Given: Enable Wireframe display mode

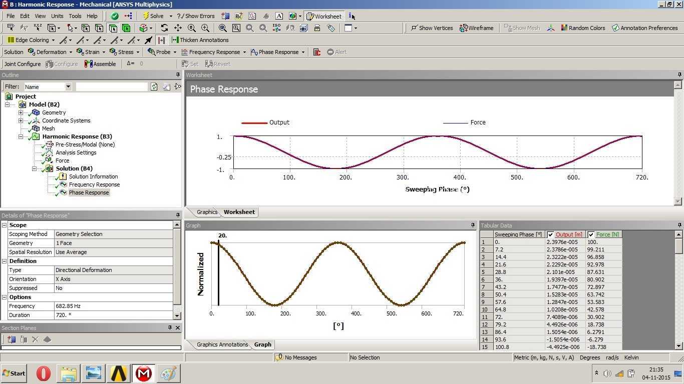Looking at the screenshot, I should pyautogui.click(x=476, y=28).
